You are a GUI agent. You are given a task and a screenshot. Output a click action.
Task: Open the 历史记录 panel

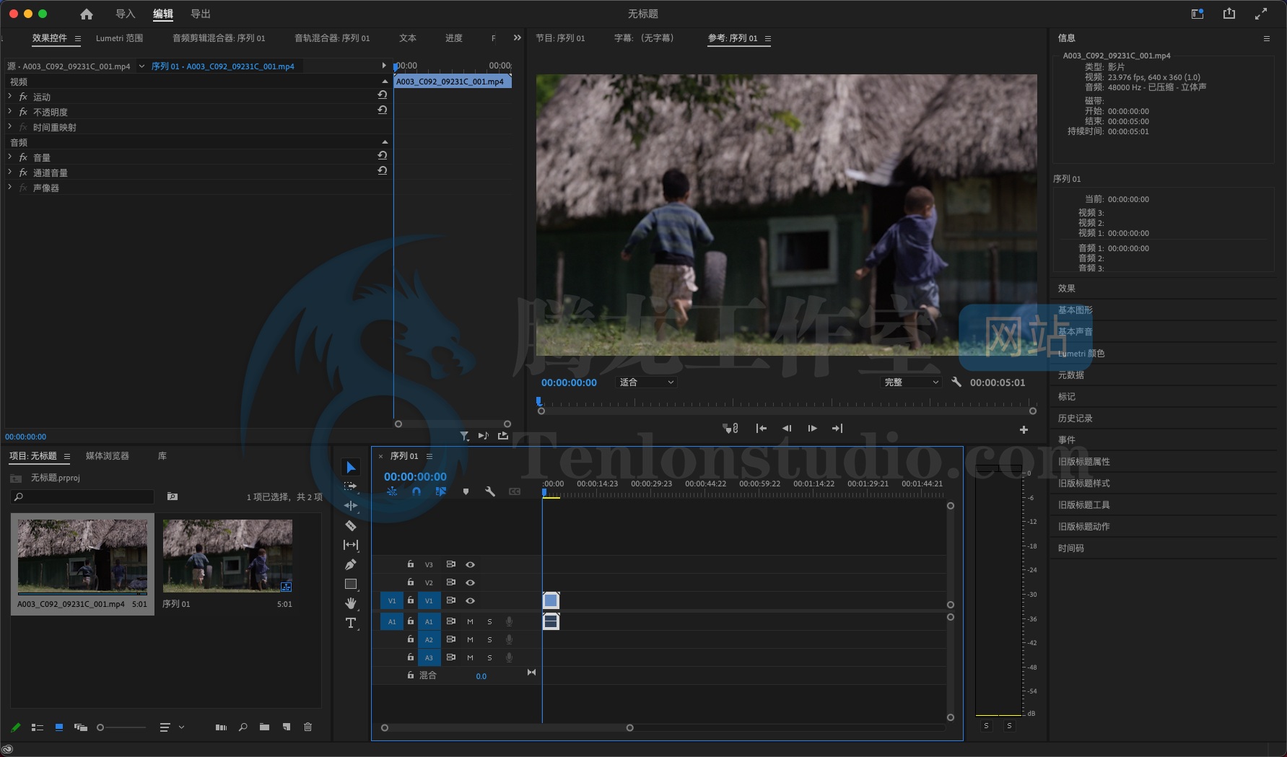(x=1076, y=419)
